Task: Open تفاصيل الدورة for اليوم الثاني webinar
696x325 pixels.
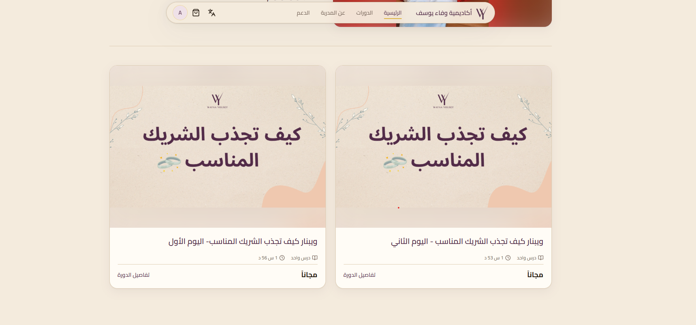Action: (x=359, y=275)
